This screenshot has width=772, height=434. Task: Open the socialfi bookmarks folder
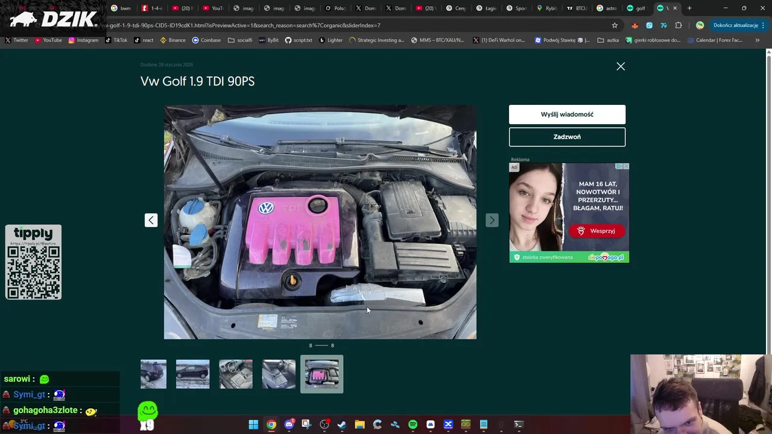coord(240,40)
